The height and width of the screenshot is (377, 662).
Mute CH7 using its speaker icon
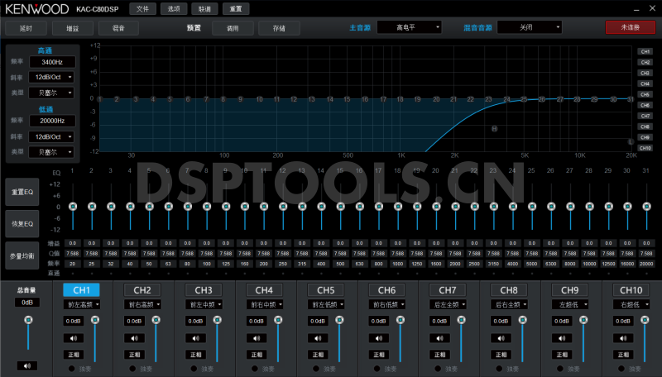[439, 337]
